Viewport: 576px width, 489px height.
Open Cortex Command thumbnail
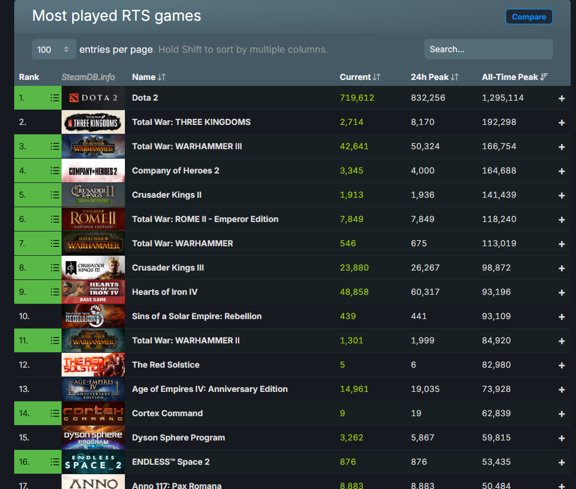pyautogui.click(x=94, y=413)
